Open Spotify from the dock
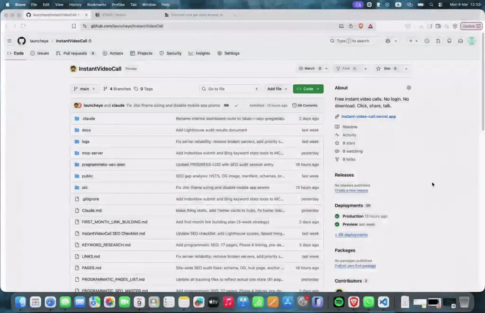 (x=339, y=302)
